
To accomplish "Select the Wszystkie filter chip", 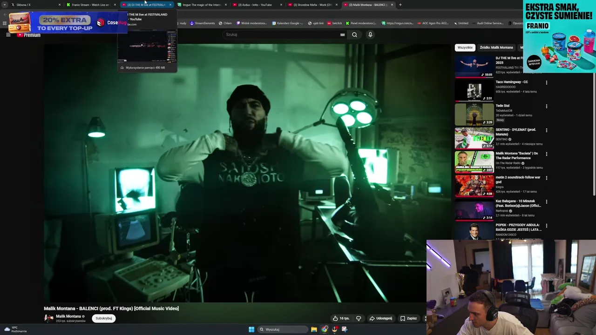I will click(465, 47).
